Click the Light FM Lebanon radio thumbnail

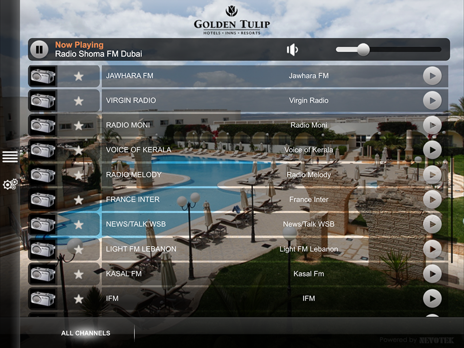pos(43,249)
